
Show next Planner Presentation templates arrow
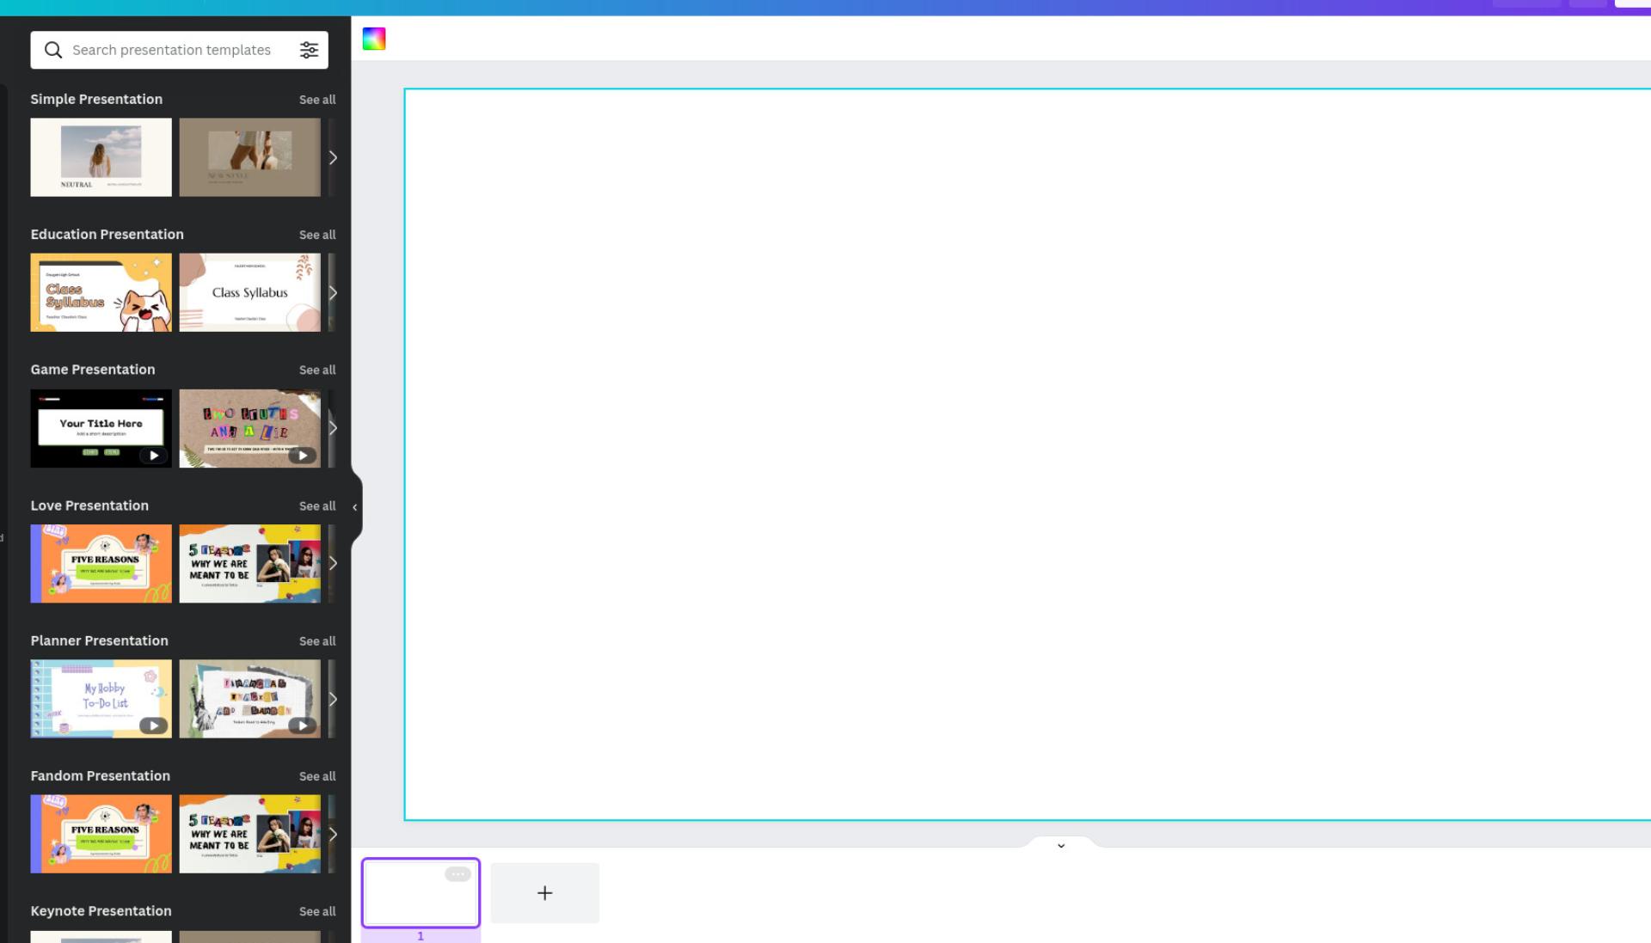click(x=333, y=699)
